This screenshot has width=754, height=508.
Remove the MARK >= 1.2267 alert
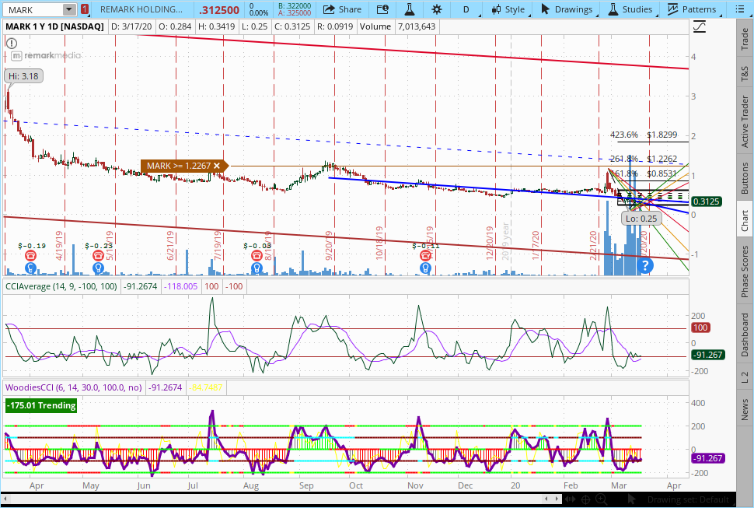click(216, 166)
